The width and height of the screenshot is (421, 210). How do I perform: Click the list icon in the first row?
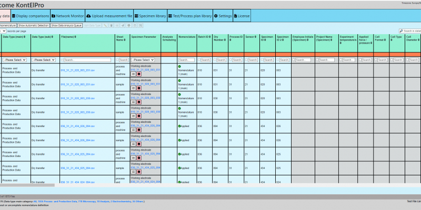133,74
